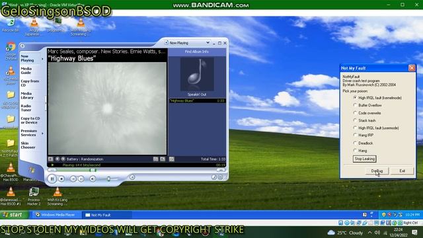Open the Start menu
Viewport: 423px width, 238px height.
tap(14, 215)
